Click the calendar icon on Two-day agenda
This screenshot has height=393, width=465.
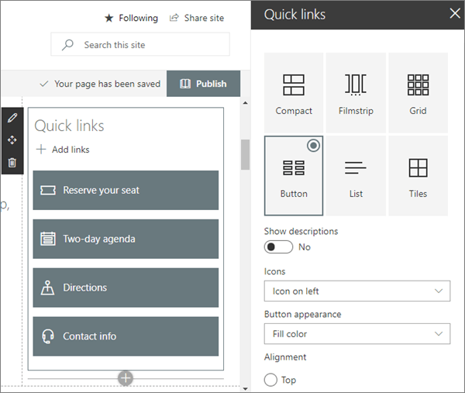click(x=48, y=239)
